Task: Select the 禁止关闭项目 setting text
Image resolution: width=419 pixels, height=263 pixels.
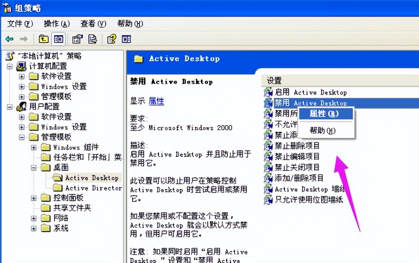Action: (297, 167)
